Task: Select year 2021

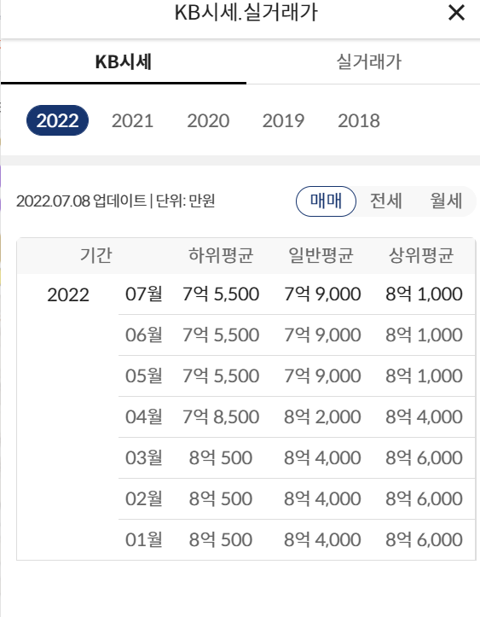Action: point(132,120)
